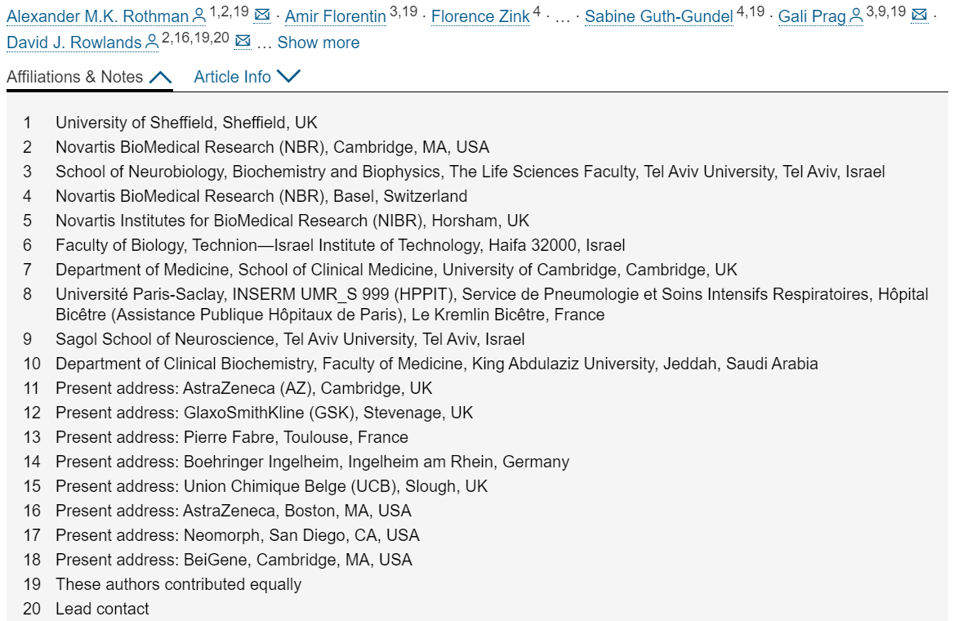
Task: Open author link Florence Zink
Action: [480, 16]
